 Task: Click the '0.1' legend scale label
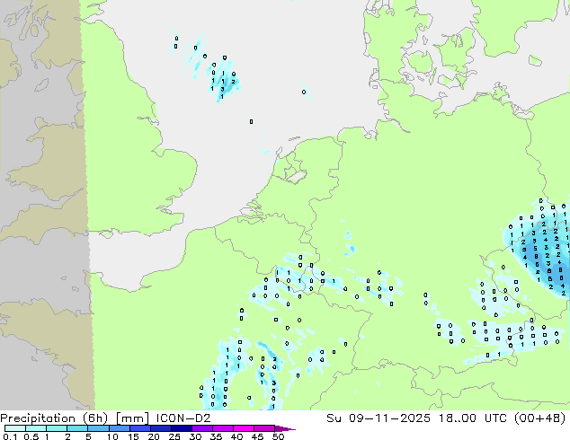10,436
